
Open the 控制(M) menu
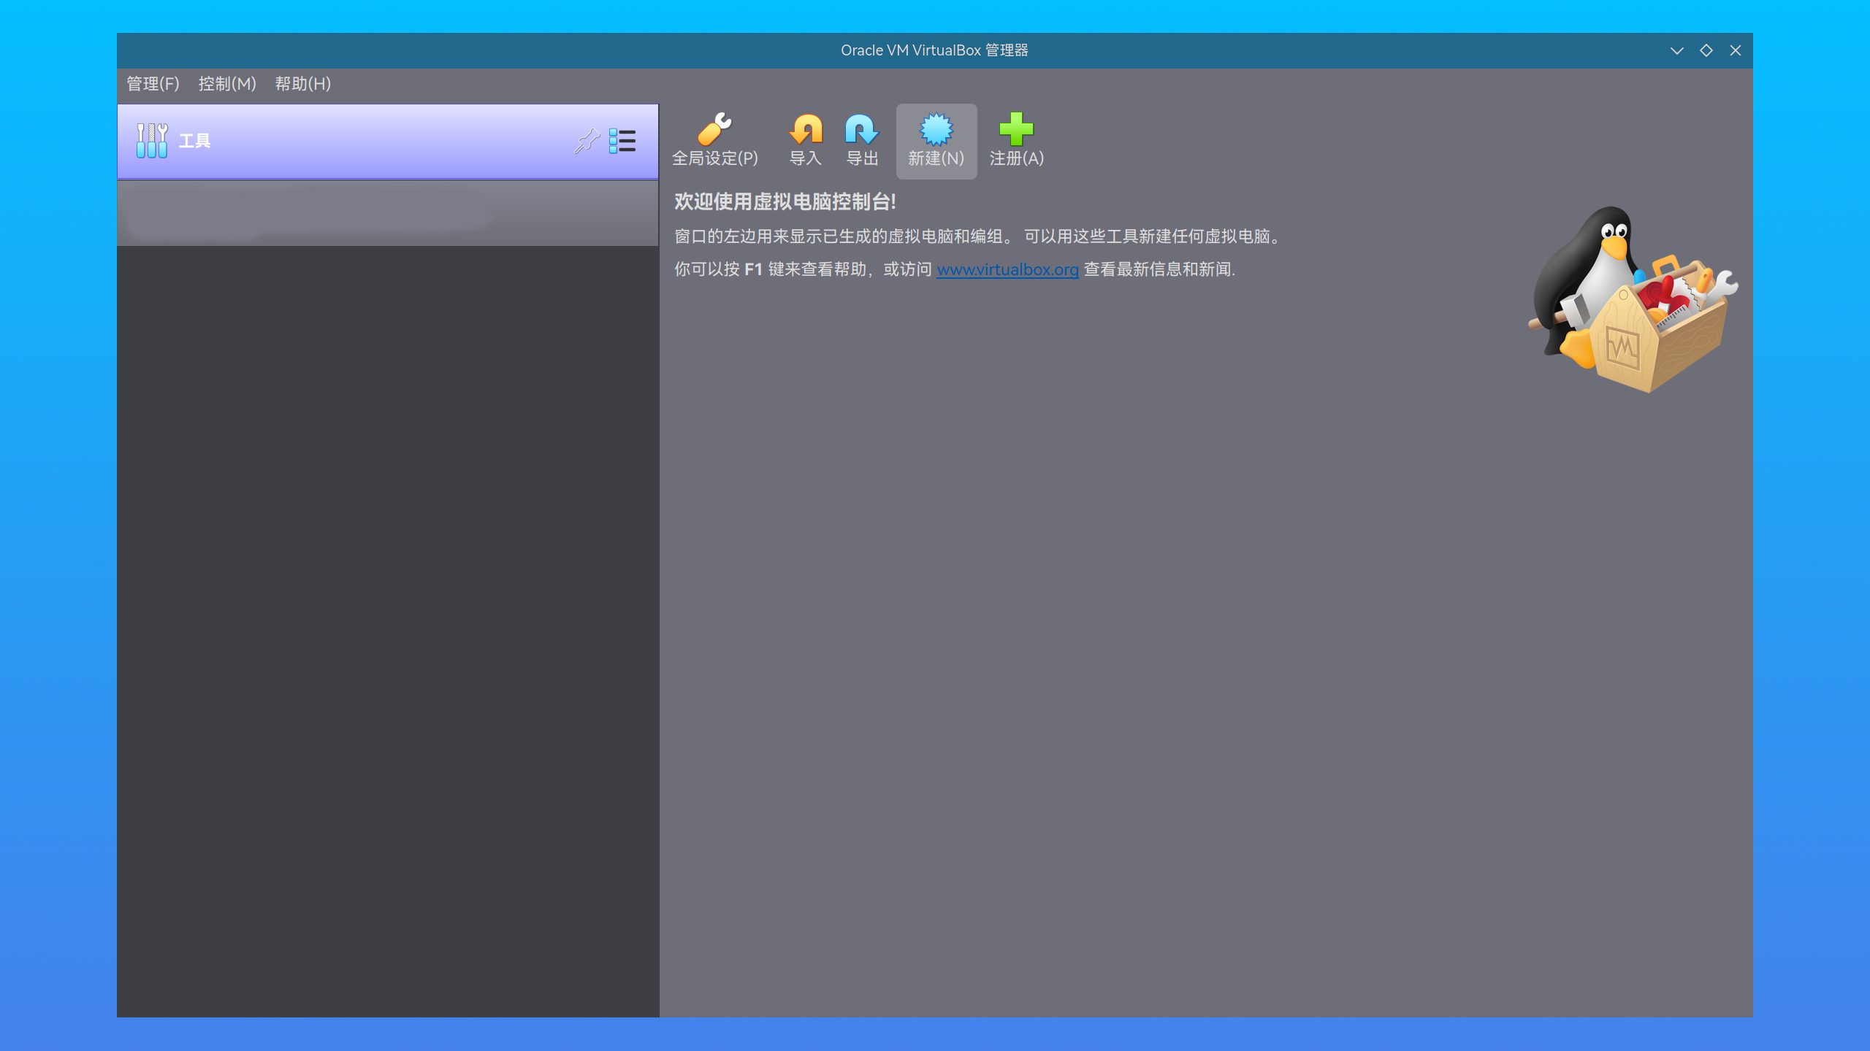coord(227,84)
